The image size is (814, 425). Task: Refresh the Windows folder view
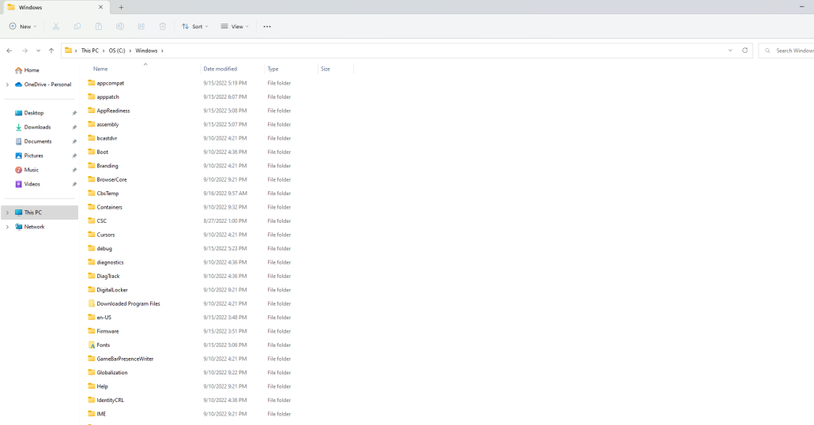coord(745,51)
